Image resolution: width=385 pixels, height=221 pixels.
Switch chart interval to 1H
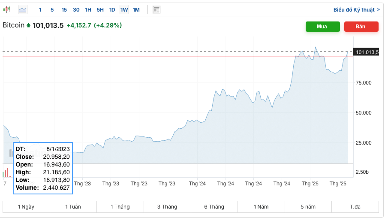click(x=88, y=9)
